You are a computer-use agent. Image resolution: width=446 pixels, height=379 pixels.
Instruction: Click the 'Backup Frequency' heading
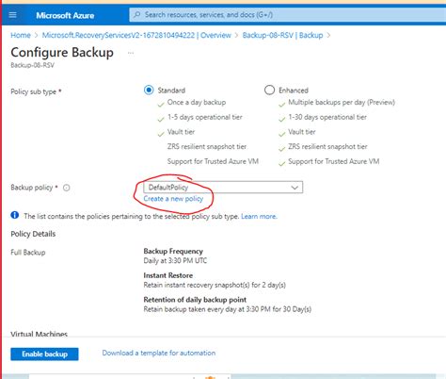pos(173,251)
